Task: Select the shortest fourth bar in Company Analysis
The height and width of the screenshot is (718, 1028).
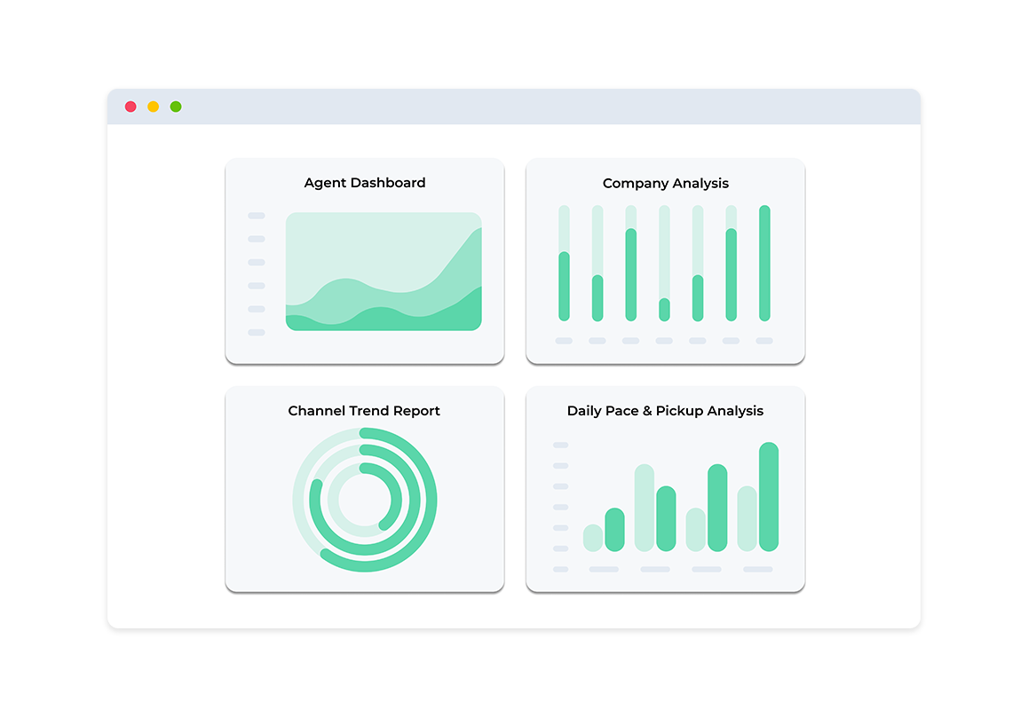Action: [x=664, y=310]
